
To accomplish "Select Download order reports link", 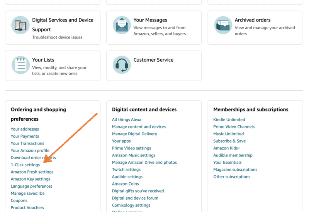I will 33,158.
